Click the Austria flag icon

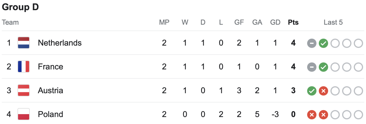(x=24, y=91)
